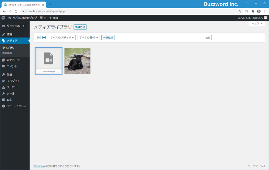Switch to list view icon
This screenshot has width=269, height=170.
(x=39, y=37)
